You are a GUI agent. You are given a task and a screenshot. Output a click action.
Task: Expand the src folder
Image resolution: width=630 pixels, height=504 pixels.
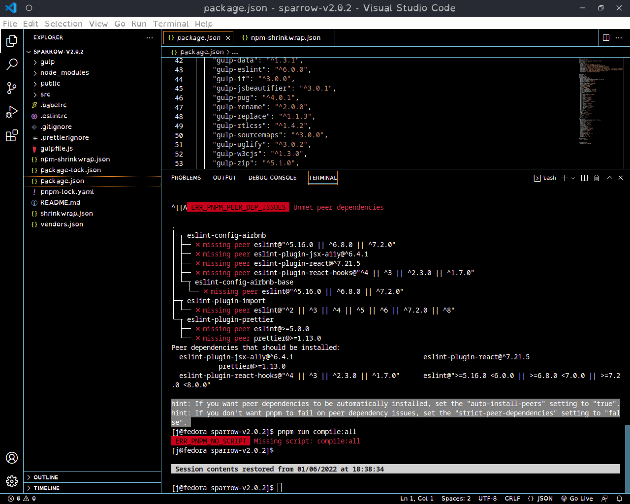pos(45,94)
